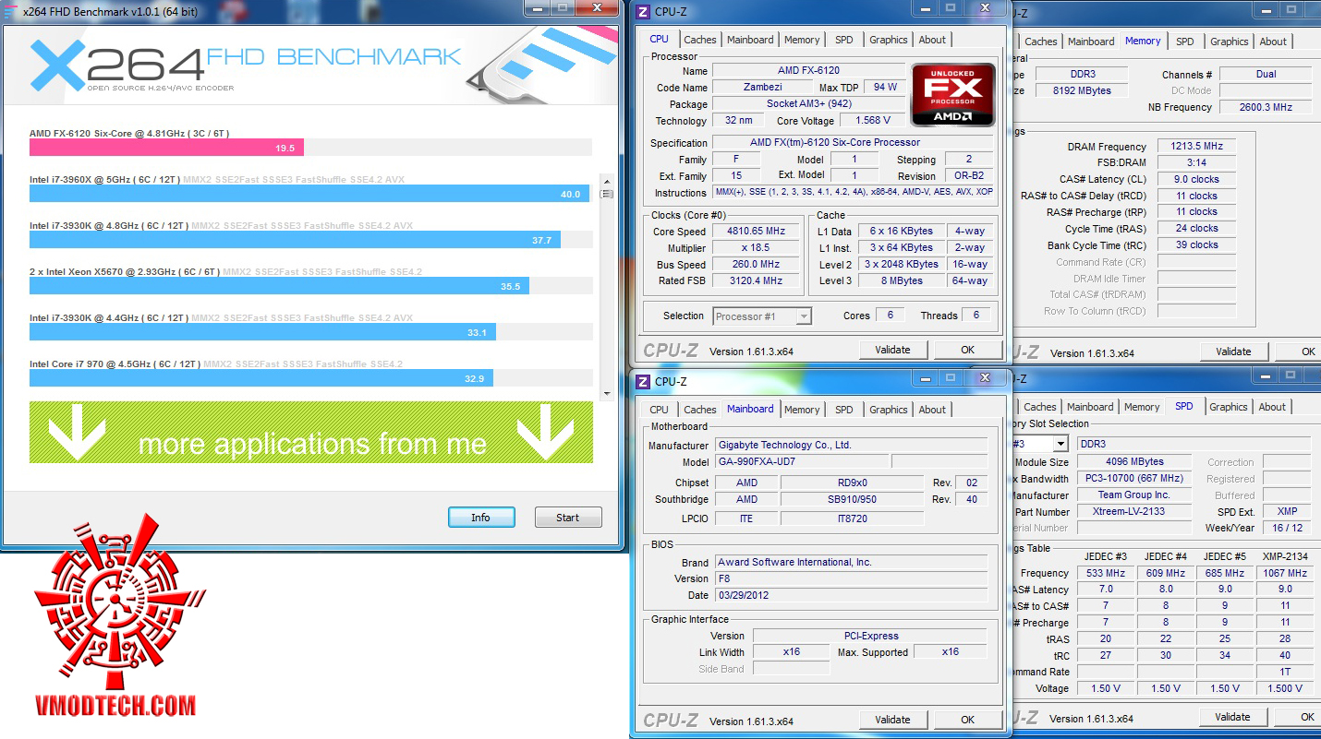Select the CPU tab in the CPU window
This screenshot has height=739, width=1321.
[660, 39]
